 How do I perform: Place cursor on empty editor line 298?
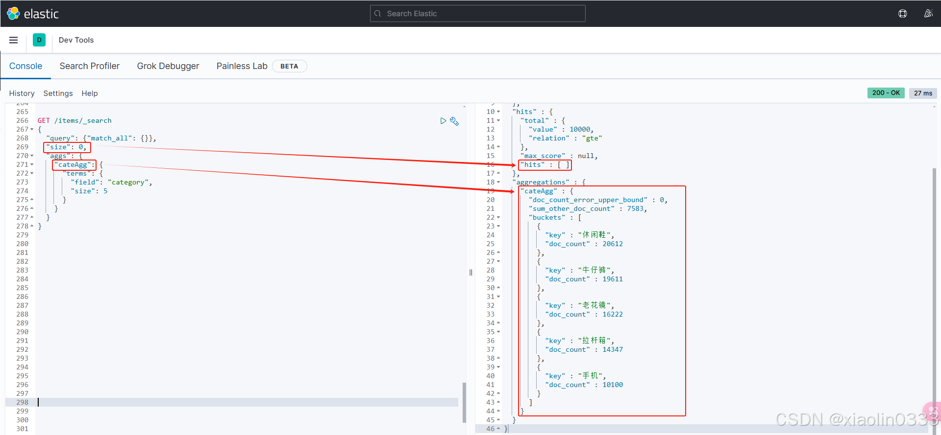[248, 402]
